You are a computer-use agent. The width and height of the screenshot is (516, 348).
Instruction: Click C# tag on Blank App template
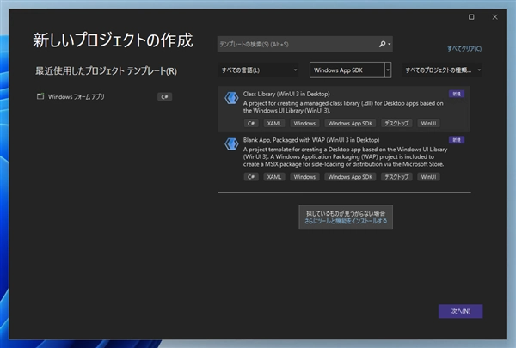coord(251,177)
